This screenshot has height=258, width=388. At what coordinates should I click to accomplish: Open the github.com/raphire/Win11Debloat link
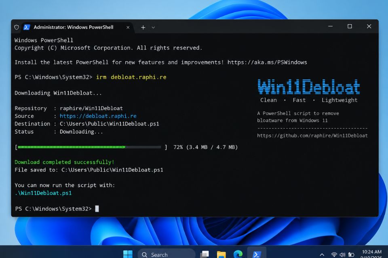312,135
